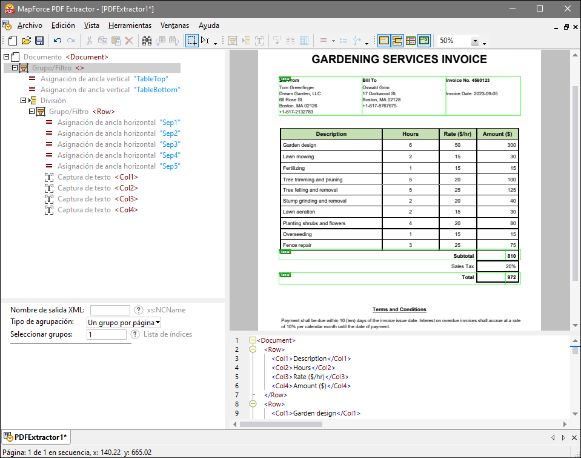Click the Undo arrow icon

pyautogui.click(x=58, y=41)
